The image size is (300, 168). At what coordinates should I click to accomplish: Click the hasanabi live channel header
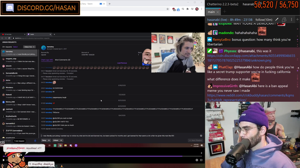click(230, 20)
